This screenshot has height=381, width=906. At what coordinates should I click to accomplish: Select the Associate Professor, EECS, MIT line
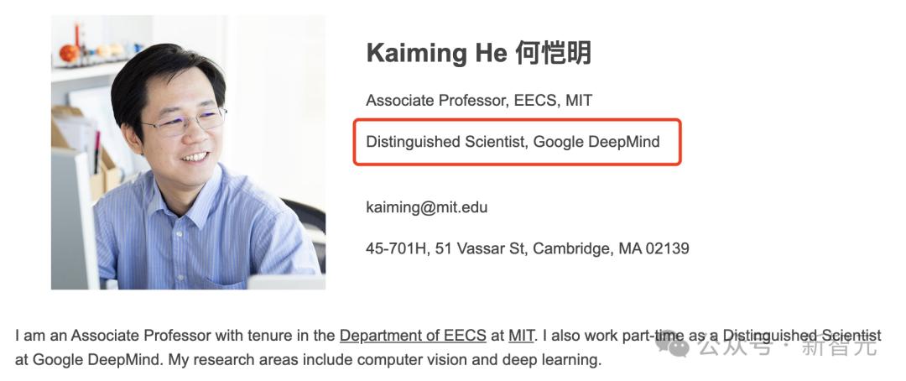coord(479,101)
